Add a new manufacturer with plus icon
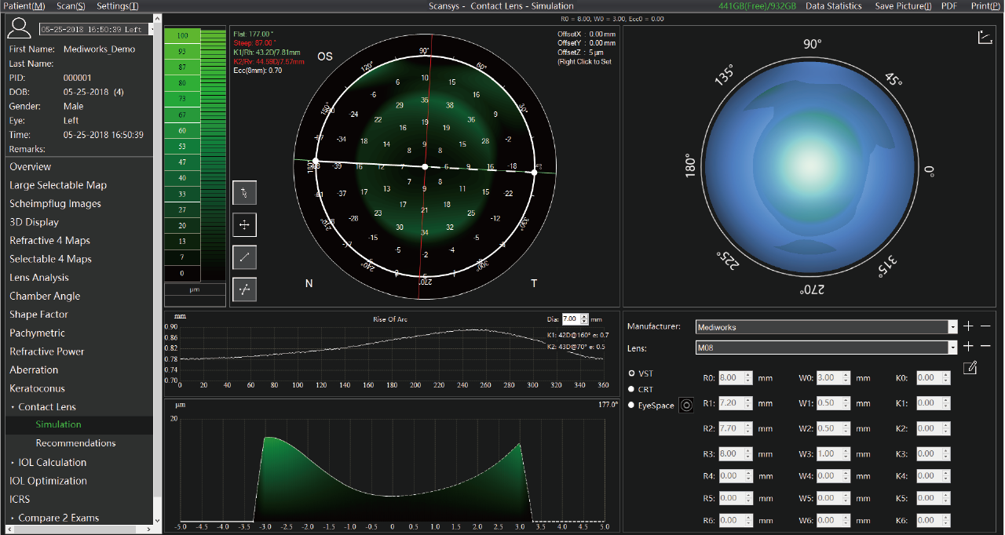The image size is (1005, 535). [969, 326]
